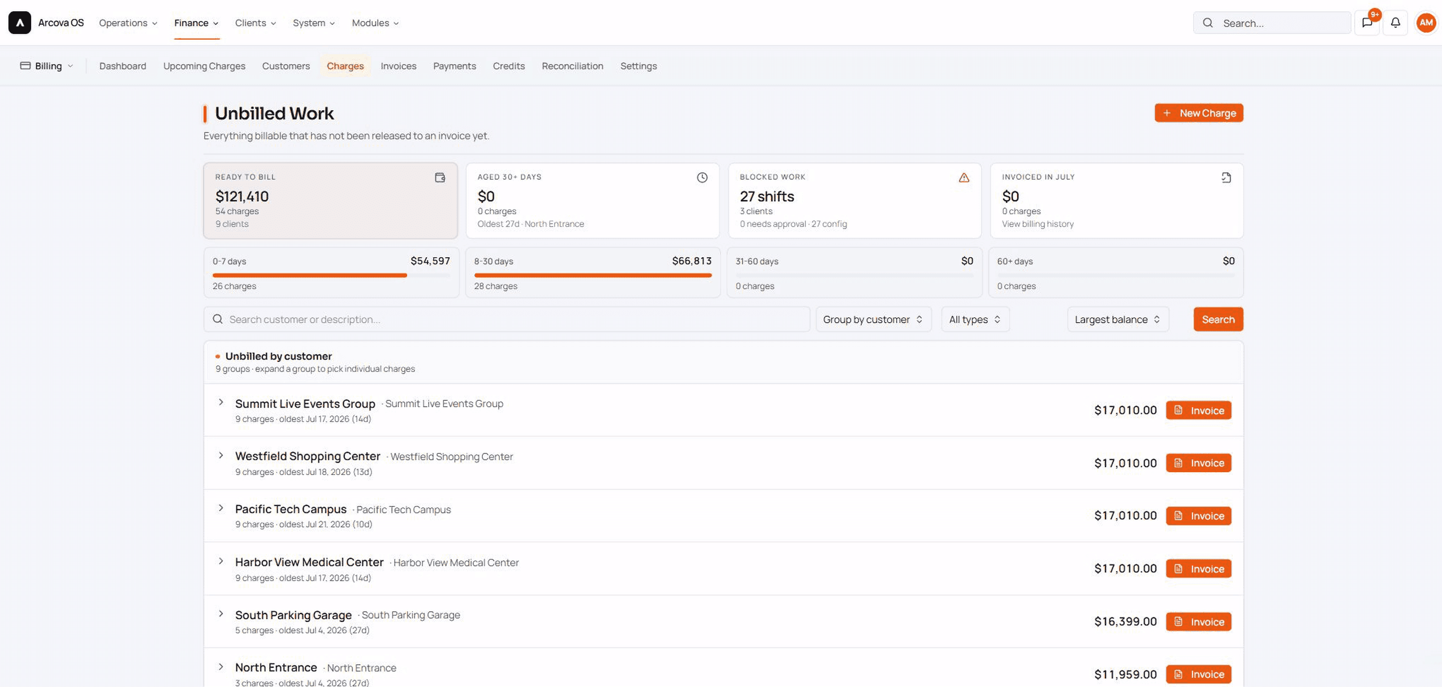The image size is (1442, 687).
Task: Expand the Pacific Tech Campus row
Action: tap(221, 508)
